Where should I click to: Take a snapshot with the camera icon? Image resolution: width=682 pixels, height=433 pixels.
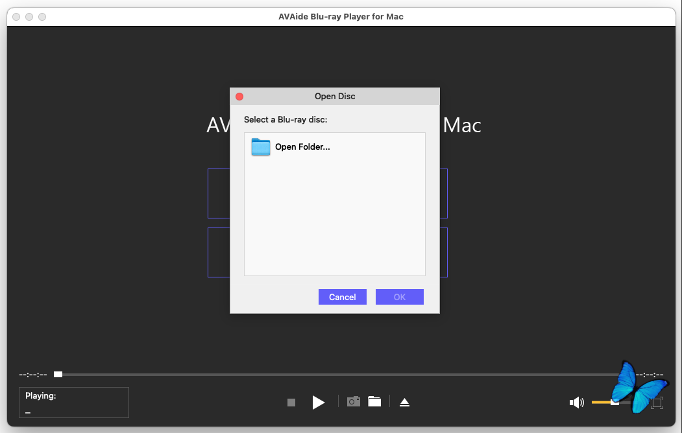353,402
